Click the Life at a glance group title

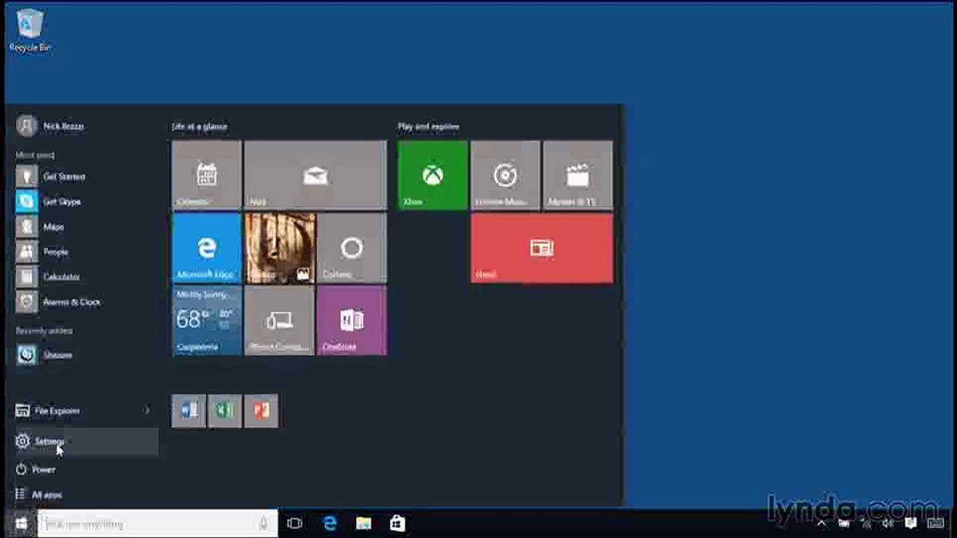pyautogui.click(x=199, y=127)
